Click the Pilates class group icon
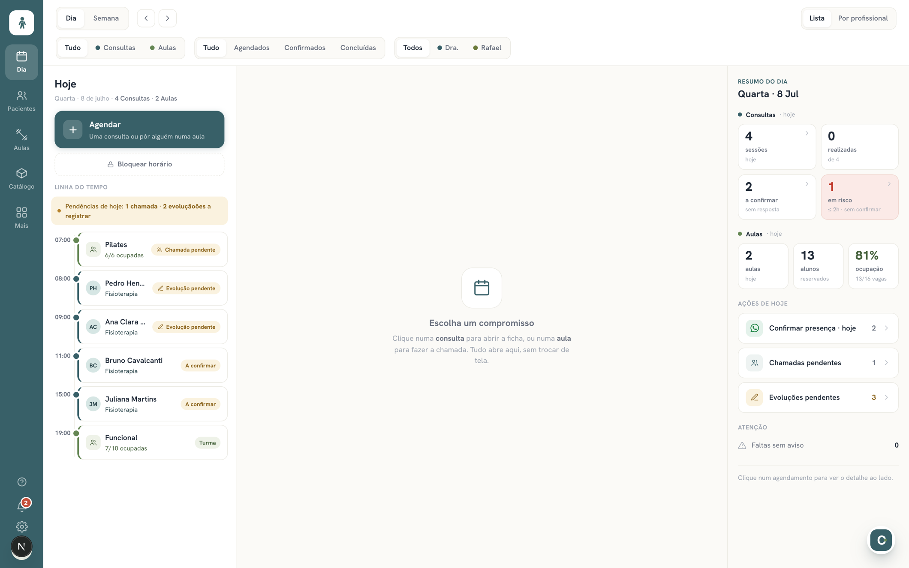This screenshot has width=909, height=568. 93,249
